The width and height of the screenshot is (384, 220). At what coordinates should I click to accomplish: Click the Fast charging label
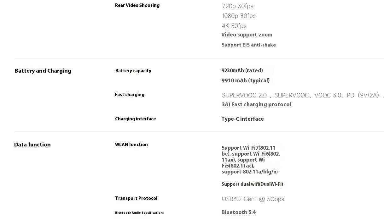pyautogui.click(x=130, y=95)
